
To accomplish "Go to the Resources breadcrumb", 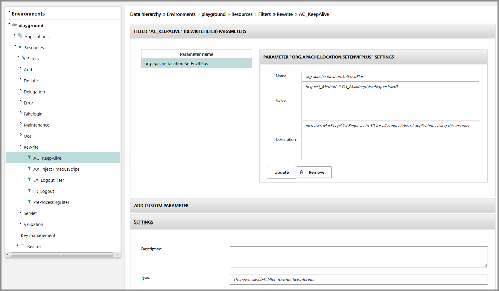I will (x=242, y=14).
